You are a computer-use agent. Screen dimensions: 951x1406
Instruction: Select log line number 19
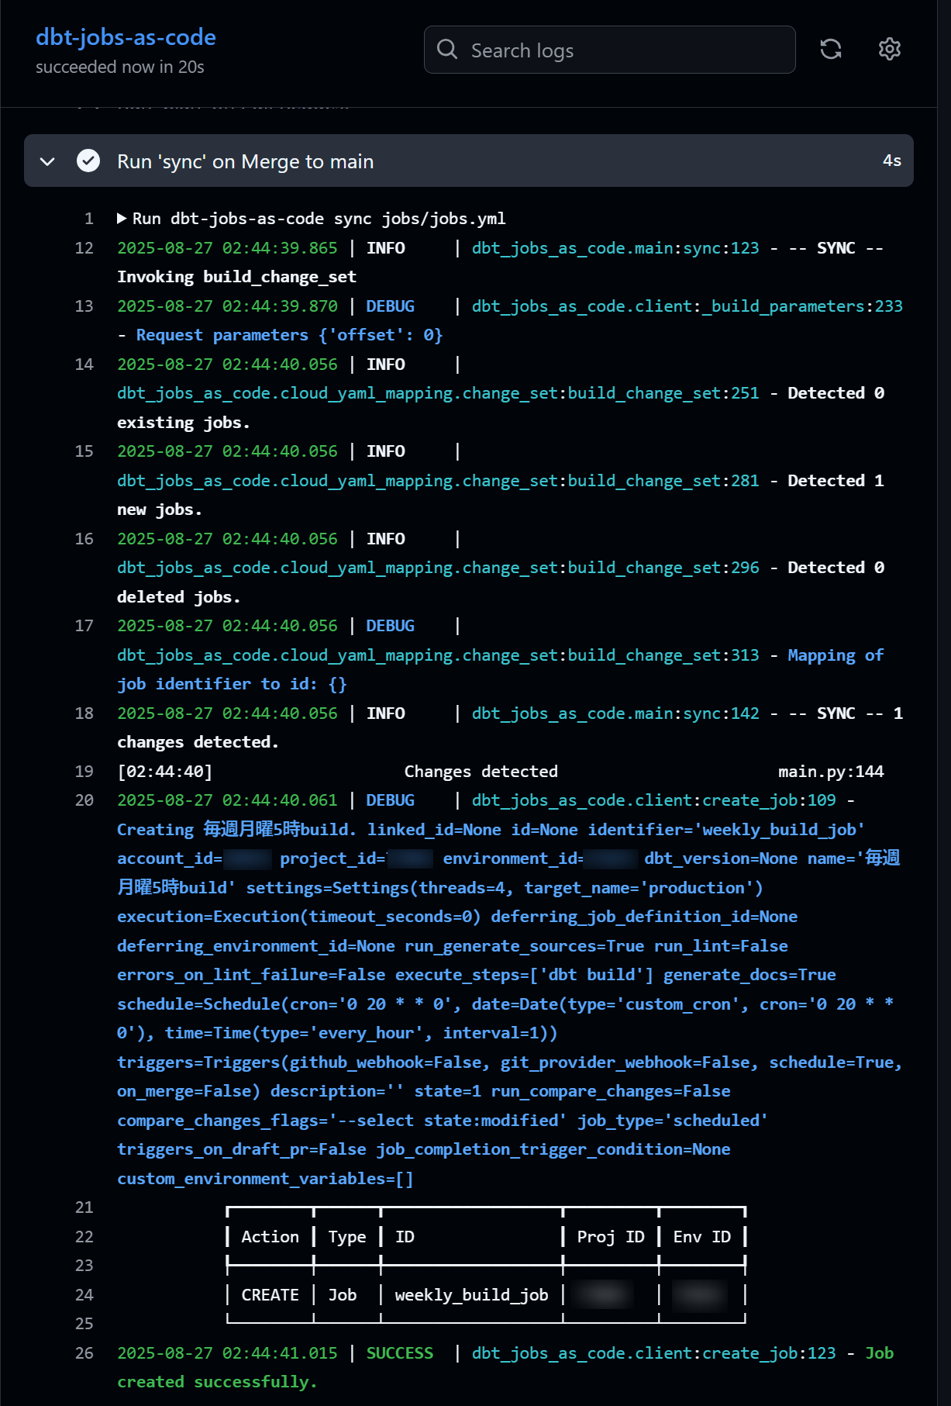[x=84, y=772]
